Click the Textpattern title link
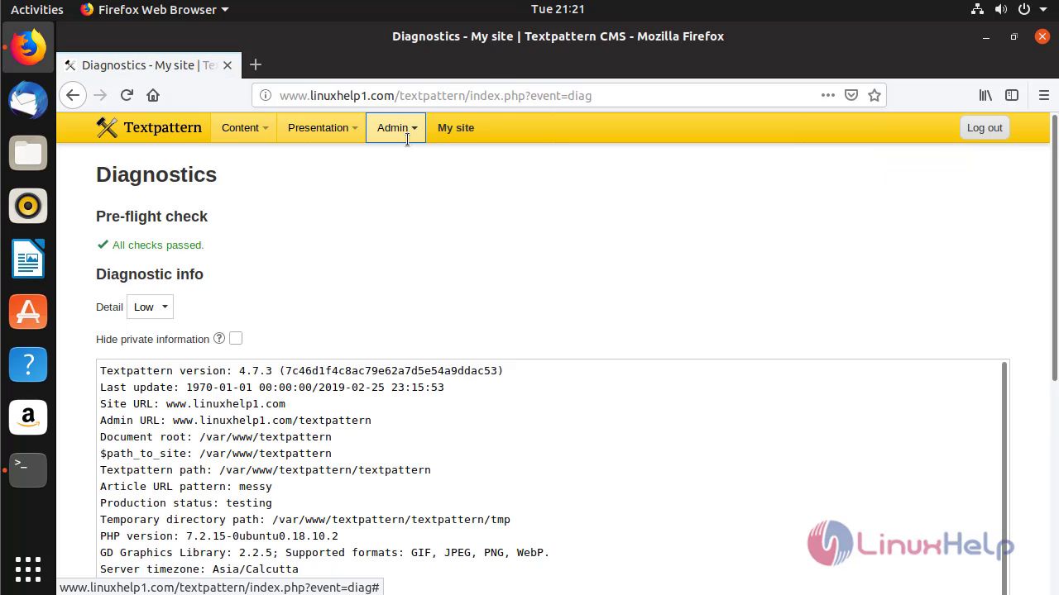 pyautogui.click(x=163, y=127)
